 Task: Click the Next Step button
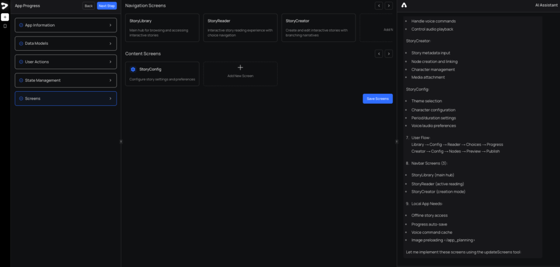[107, 5]
